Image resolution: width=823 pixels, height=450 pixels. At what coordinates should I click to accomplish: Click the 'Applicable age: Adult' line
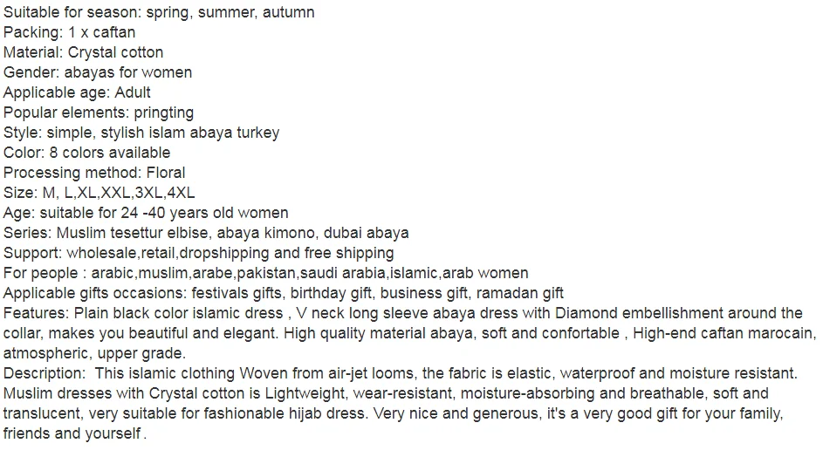(77, 92)
